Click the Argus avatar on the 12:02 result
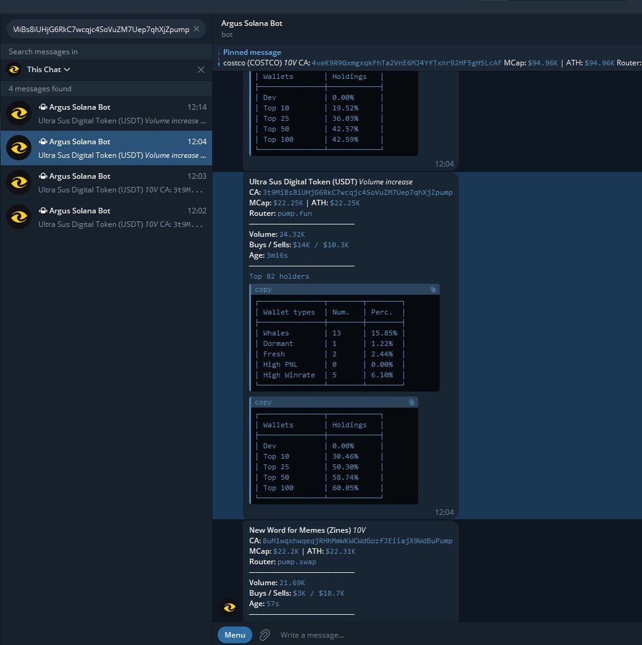642x645 pixels. (x=19, y=217)
